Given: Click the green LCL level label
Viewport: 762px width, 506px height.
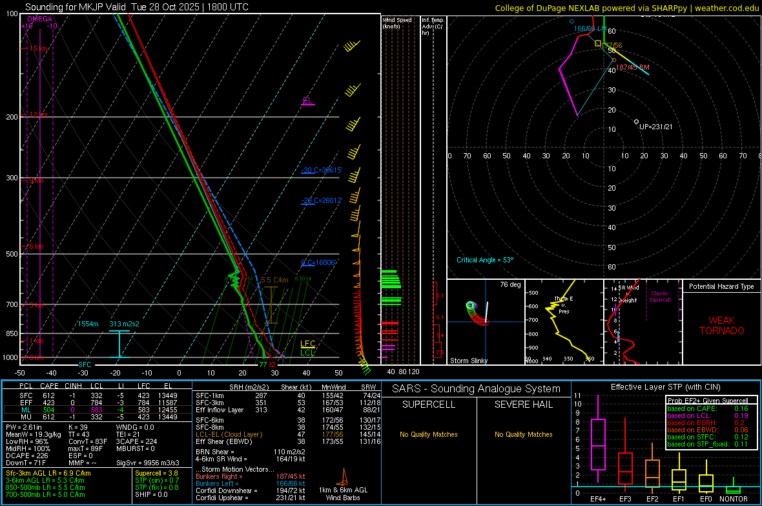Looking at the screenshot, I should 307,352.
